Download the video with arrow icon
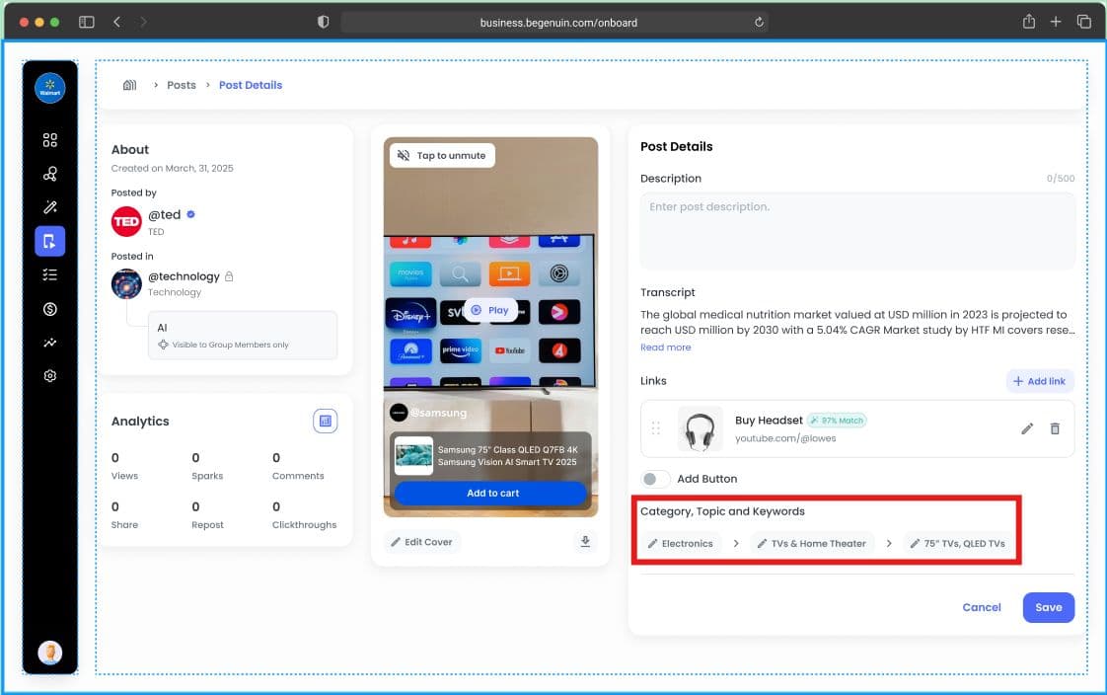Viewport: 1107px width, 695px height. (585, 542)
